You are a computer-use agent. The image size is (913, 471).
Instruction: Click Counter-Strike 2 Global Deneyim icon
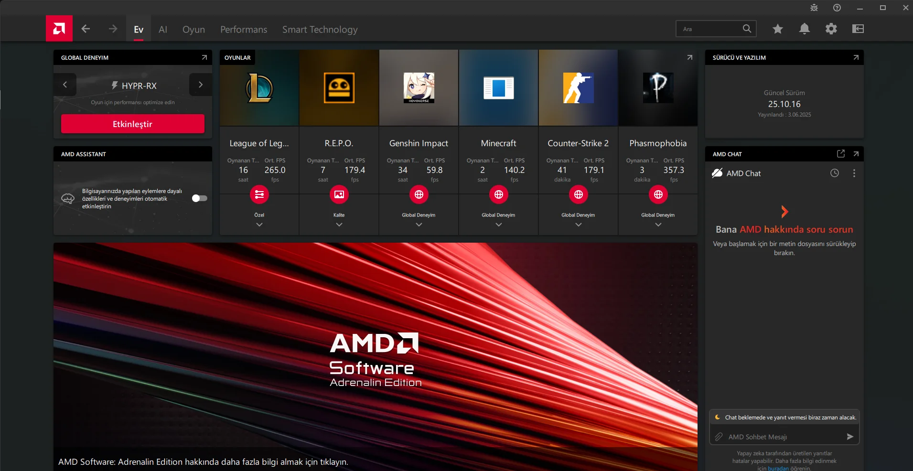click(x=579, y=194)
